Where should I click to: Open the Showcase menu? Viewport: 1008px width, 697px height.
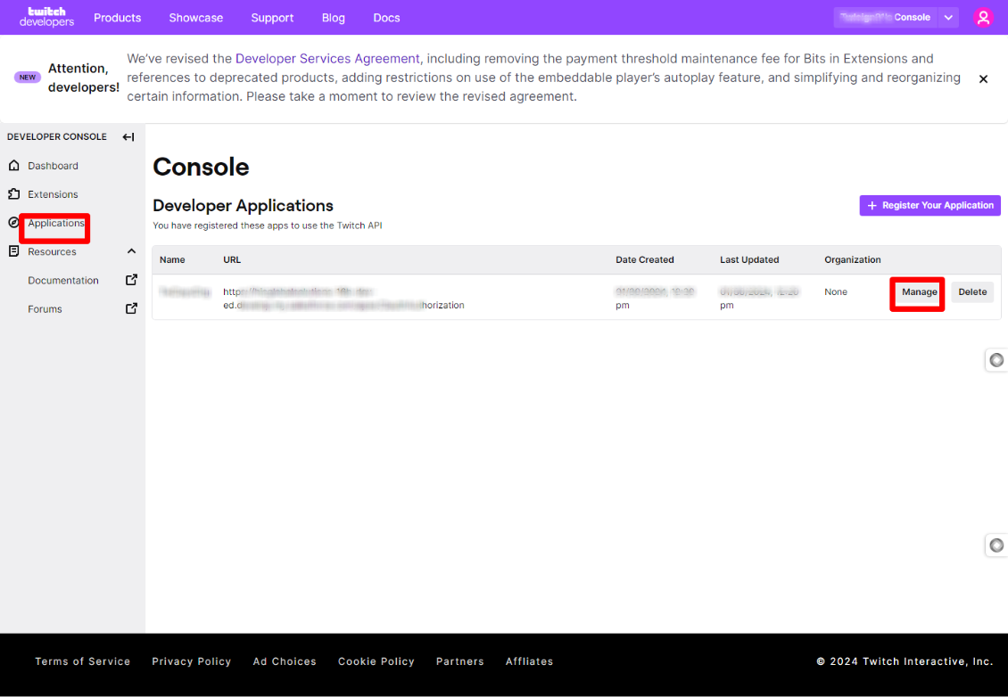pos(196,18)
